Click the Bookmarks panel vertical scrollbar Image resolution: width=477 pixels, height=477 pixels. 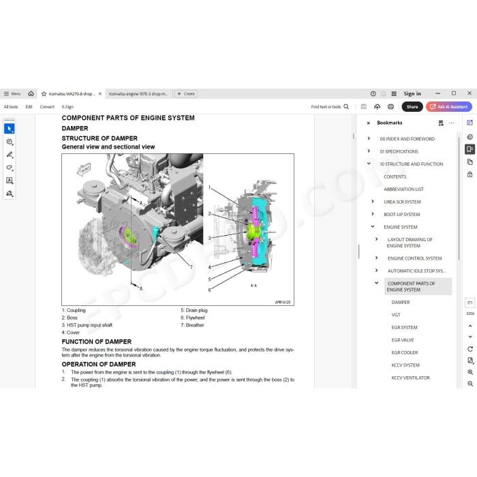459,199
